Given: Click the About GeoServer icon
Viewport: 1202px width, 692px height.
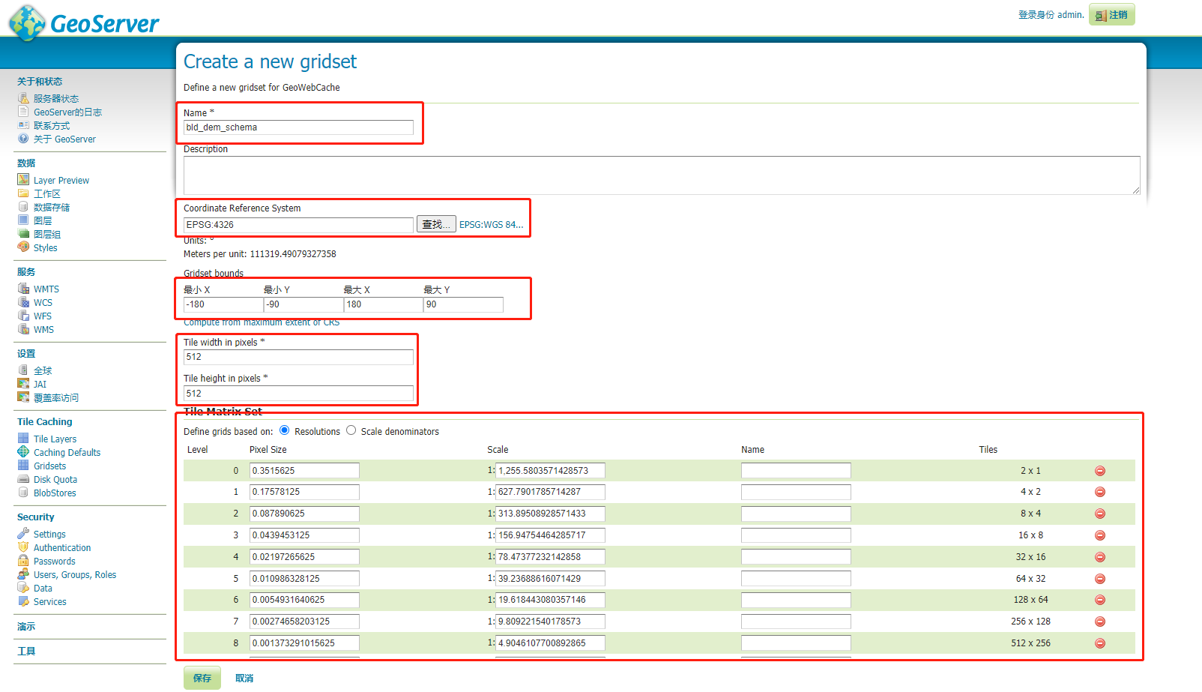Looking at the screenshot, I should coord(23,139).
